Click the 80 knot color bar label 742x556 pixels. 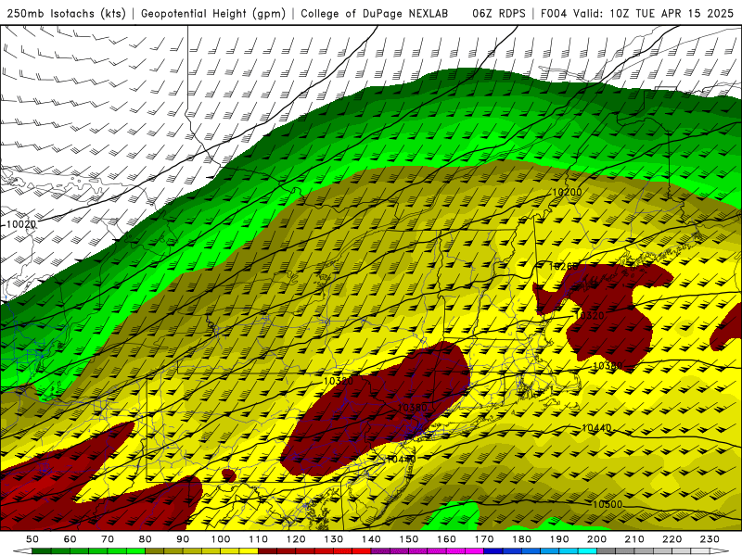[x=146, y=539]
